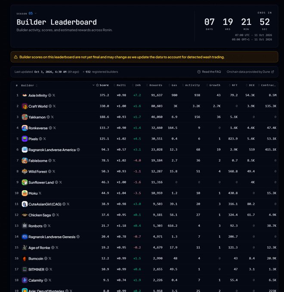Open Wild Forest X profile icon

tap(53, 171)
